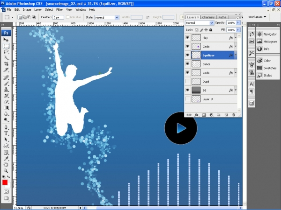Hide the Circle layer above Dupli
This screenshot has height=210, width=281.
187,72
